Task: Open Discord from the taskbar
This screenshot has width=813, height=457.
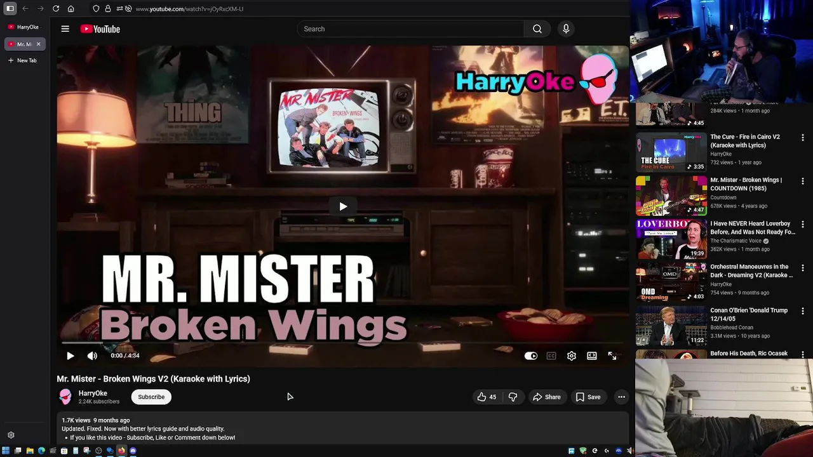Action: (133, 451)
